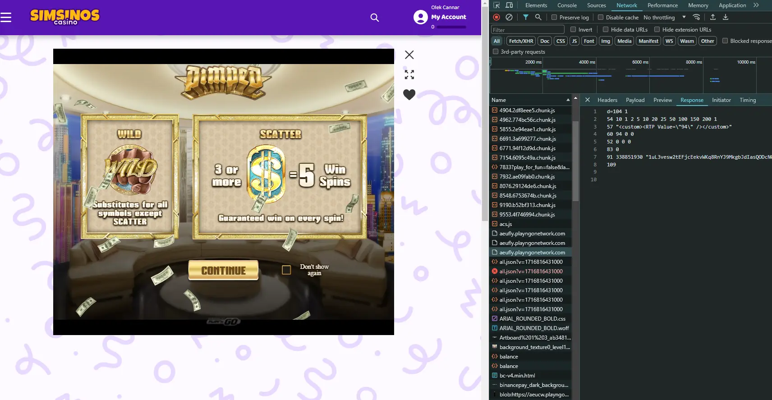Open the Initiator tab of the request
Image resolution: width=772 pixels, height=400 pixels.
click(x=721, y=100)
